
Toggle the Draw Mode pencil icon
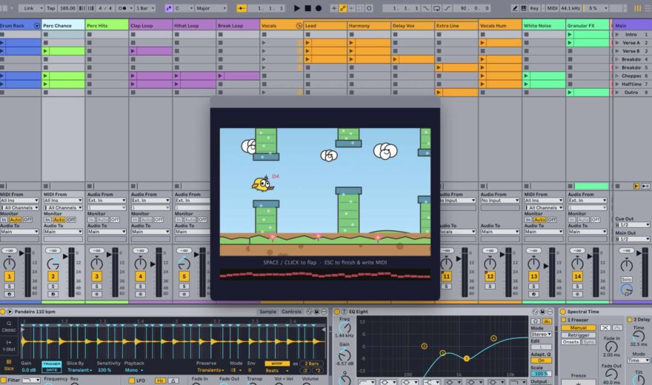[x=515, y=8]
